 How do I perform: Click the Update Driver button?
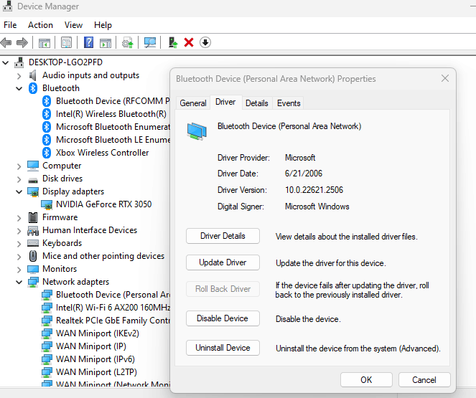click(223, 262)
